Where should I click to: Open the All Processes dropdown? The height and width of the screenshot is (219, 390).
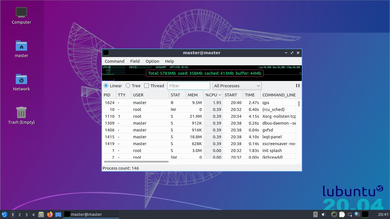[236, 86]
